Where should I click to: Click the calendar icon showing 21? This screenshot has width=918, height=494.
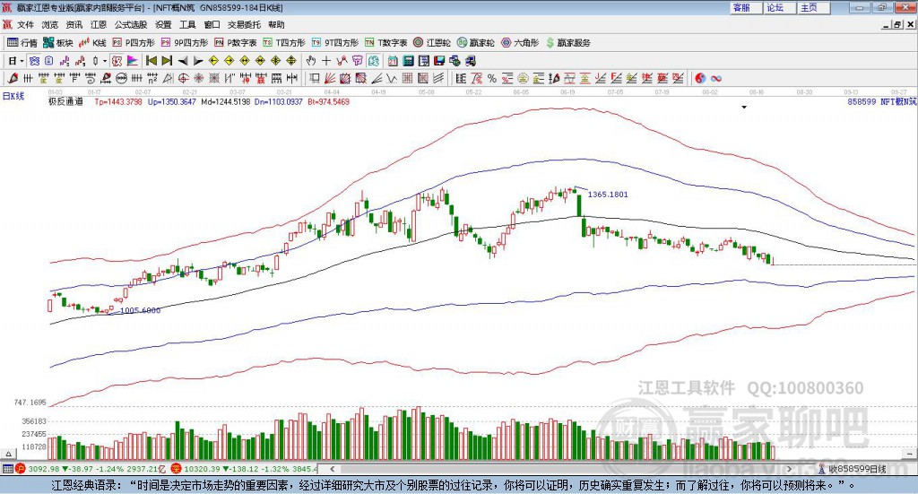393,61
